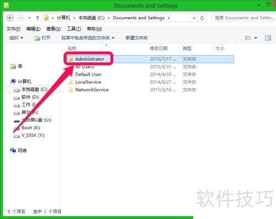
Task: Click the 2014/8/27 date cell
Action: point(163,82)
